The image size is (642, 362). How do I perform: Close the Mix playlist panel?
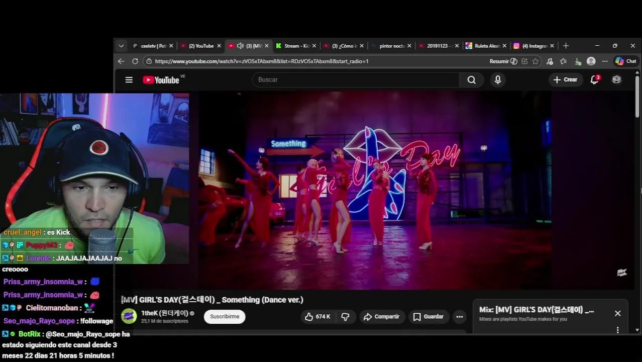(617, 313)
